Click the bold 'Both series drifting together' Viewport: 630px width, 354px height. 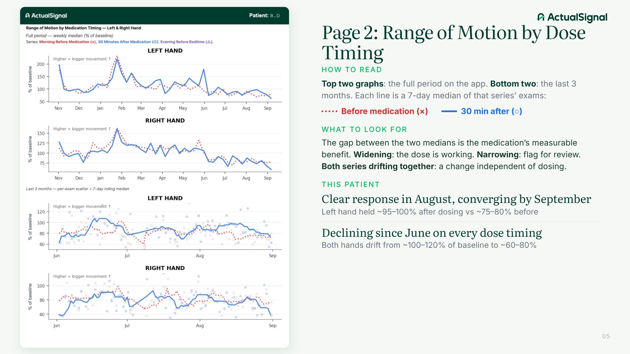pos(378,167)
